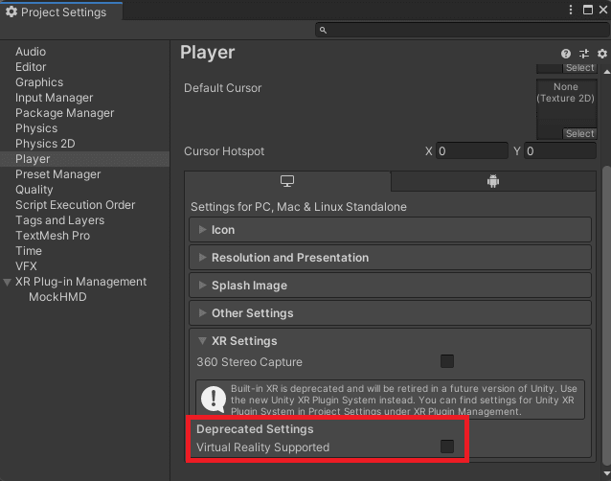Click Settings for PC, Mac & Linux Standalone text
Viewport: 611px width, 481px height.
pos(299,207)
